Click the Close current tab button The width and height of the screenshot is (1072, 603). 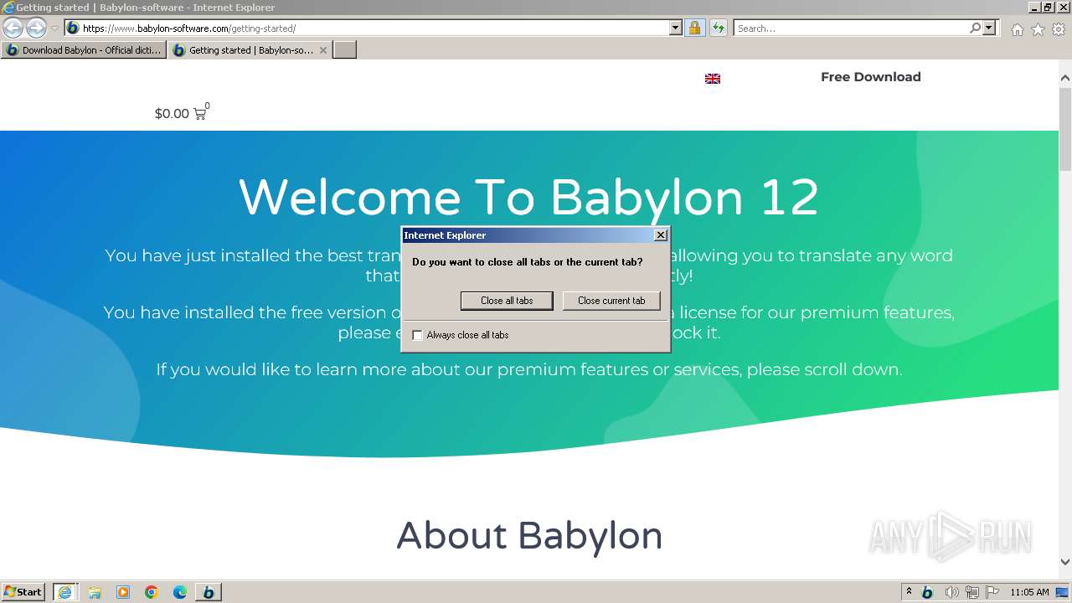[611, 301]
